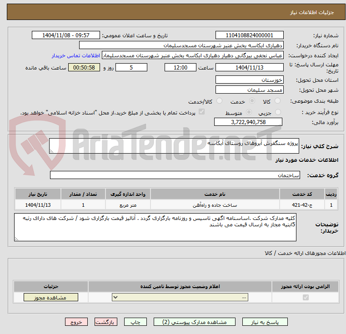This screenshot has height=334, width=346.
Task: Click the financial estimate 3,722,940,758 field
Action: click(248, 122)
